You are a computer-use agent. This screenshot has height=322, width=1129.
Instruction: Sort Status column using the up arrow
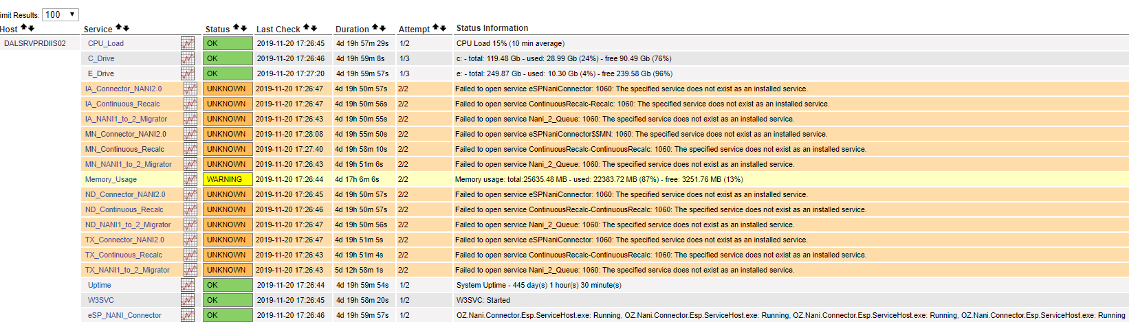[237, 27]
